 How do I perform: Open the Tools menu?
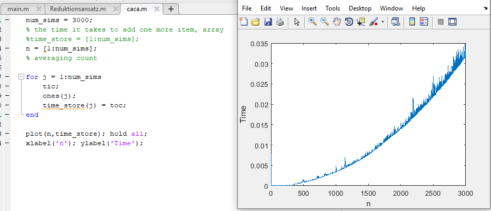click(x=333, y=8)
